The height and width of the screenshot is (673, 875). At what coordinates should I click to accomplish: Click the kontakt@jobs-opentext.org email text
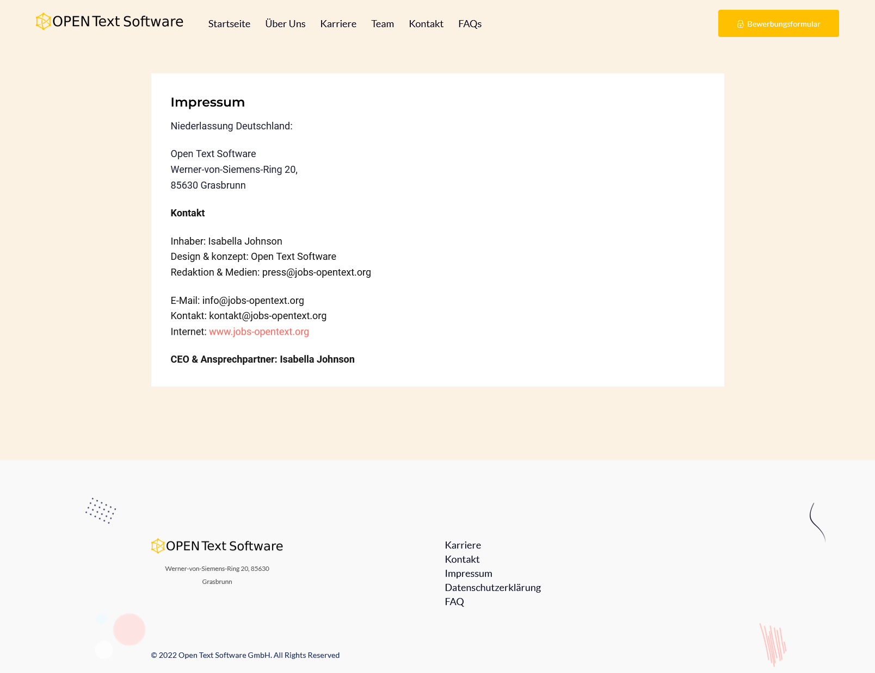(268, 316)
